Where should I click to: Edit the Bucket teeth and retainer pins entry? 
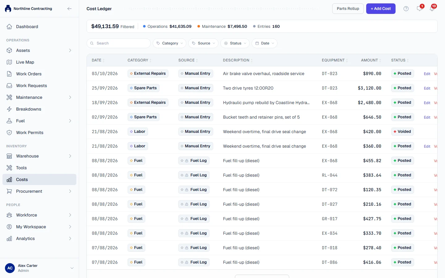coord(427,117)
